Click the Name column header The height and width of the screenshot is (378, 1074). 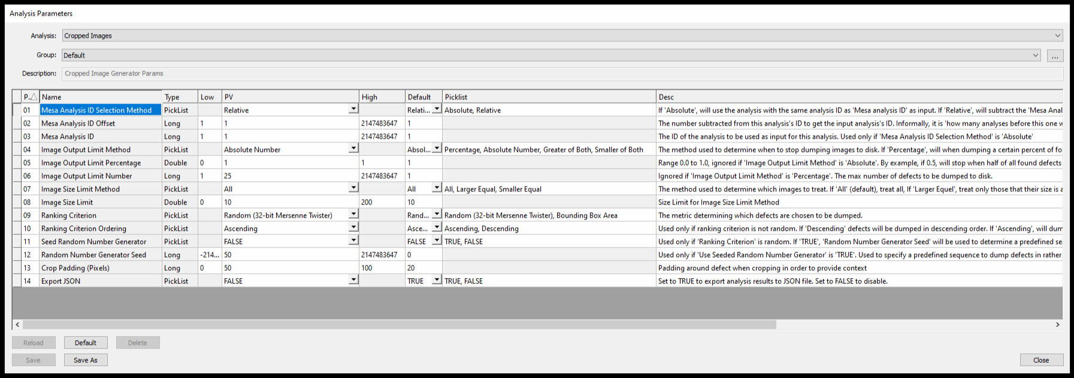[101, 97]
